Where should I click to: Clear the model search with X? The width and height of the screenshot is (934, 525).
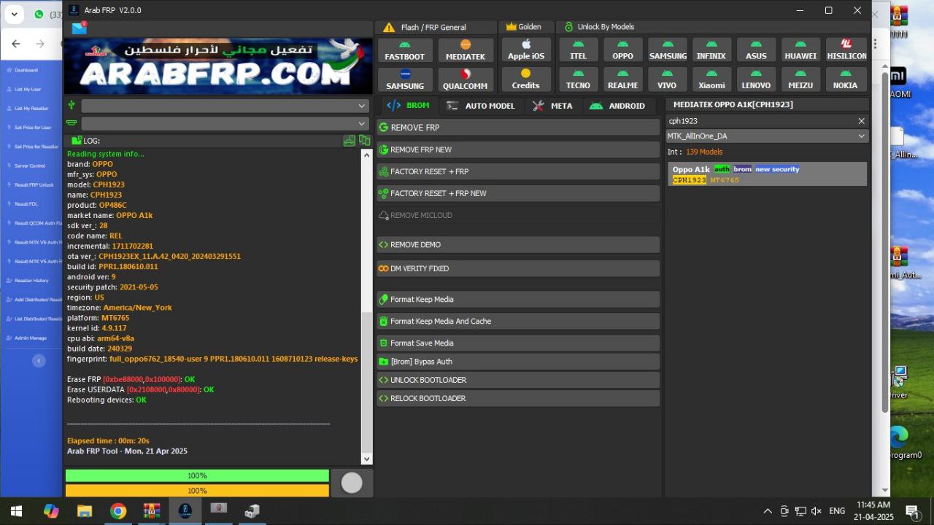(x=861, y=121)
